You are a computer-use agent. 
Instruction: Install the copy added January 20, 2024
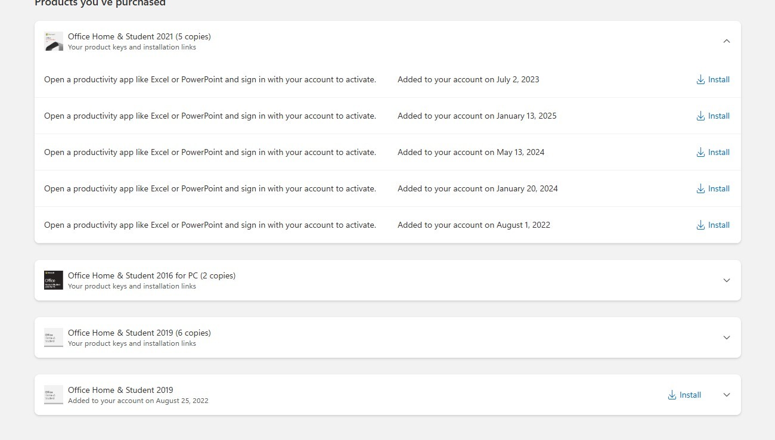point(718,189)
